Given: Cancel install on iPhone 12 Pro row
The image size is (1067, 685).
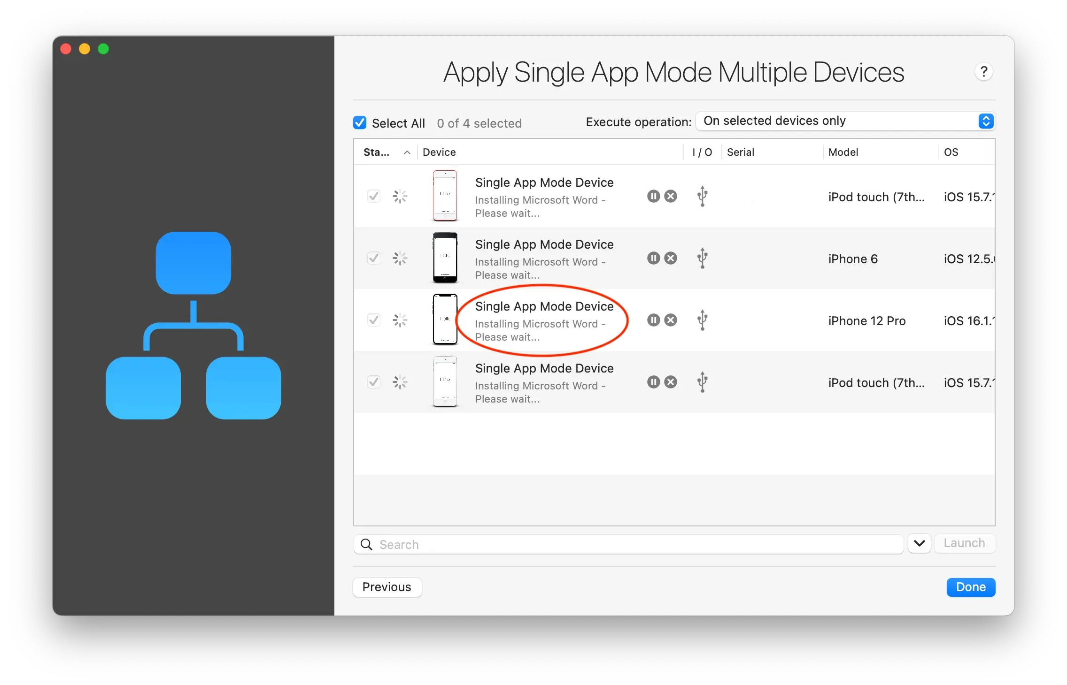Looking at the screenshot, I should coord(671,320).
